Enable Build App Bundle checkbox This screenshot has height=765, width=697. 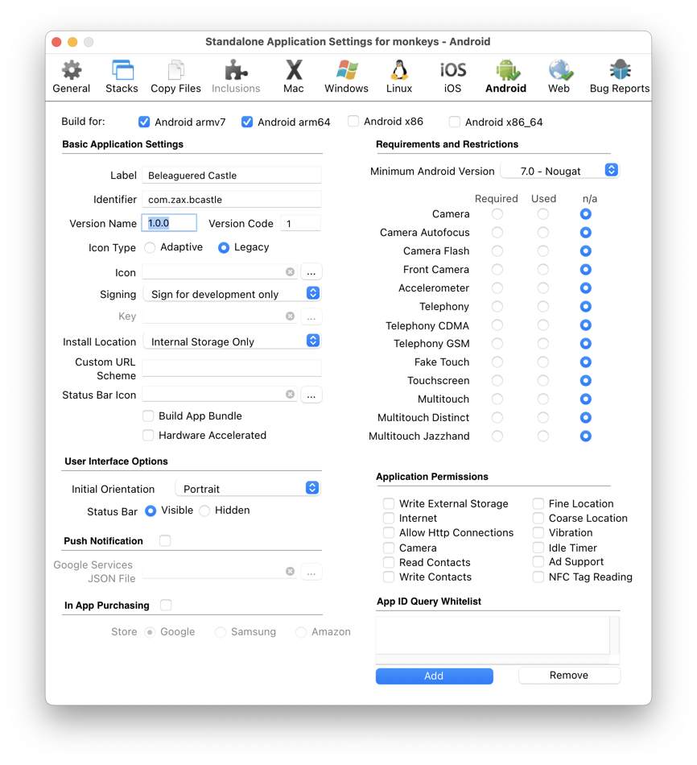pyautogui.click(x=148, y=416)
